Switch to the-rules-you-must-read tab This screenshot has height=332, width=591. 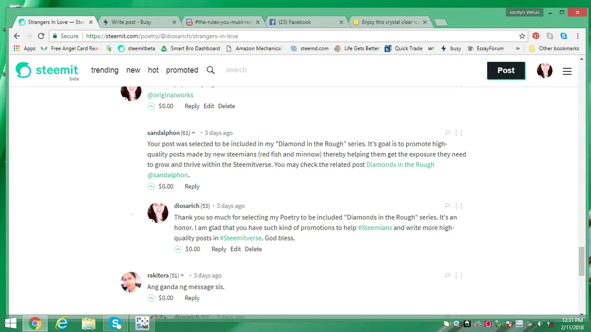pyautogui.click(x=223, y=22)
